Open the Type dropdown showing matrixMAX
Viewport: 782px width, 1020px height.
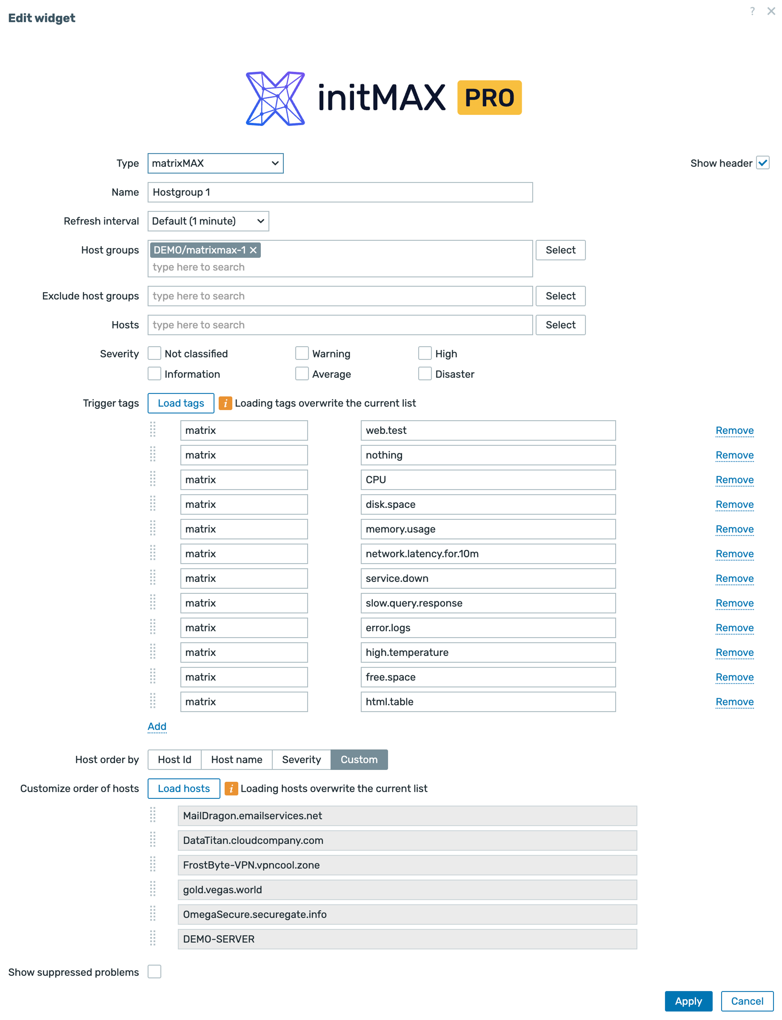click(x=215, y=163)
